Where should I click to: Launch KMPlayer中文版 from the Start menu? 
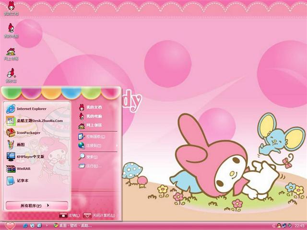point(30,156)
